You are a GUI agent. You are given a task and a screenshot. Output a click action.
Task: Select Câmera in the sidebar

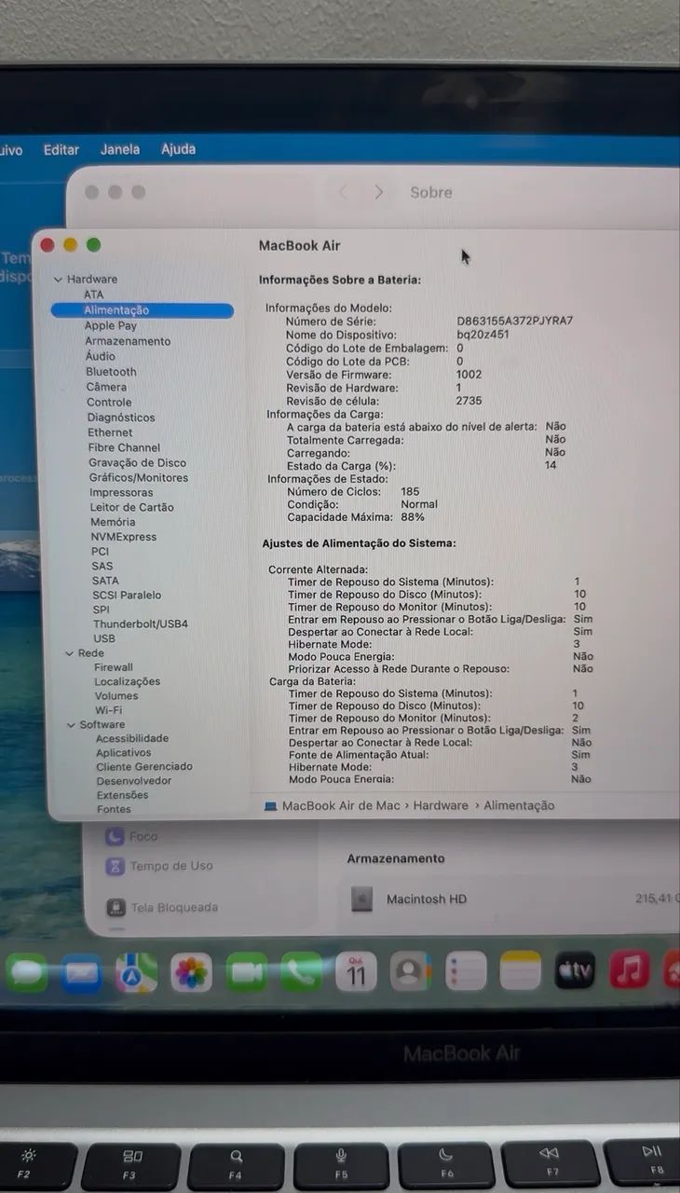(x=106, y=387)
